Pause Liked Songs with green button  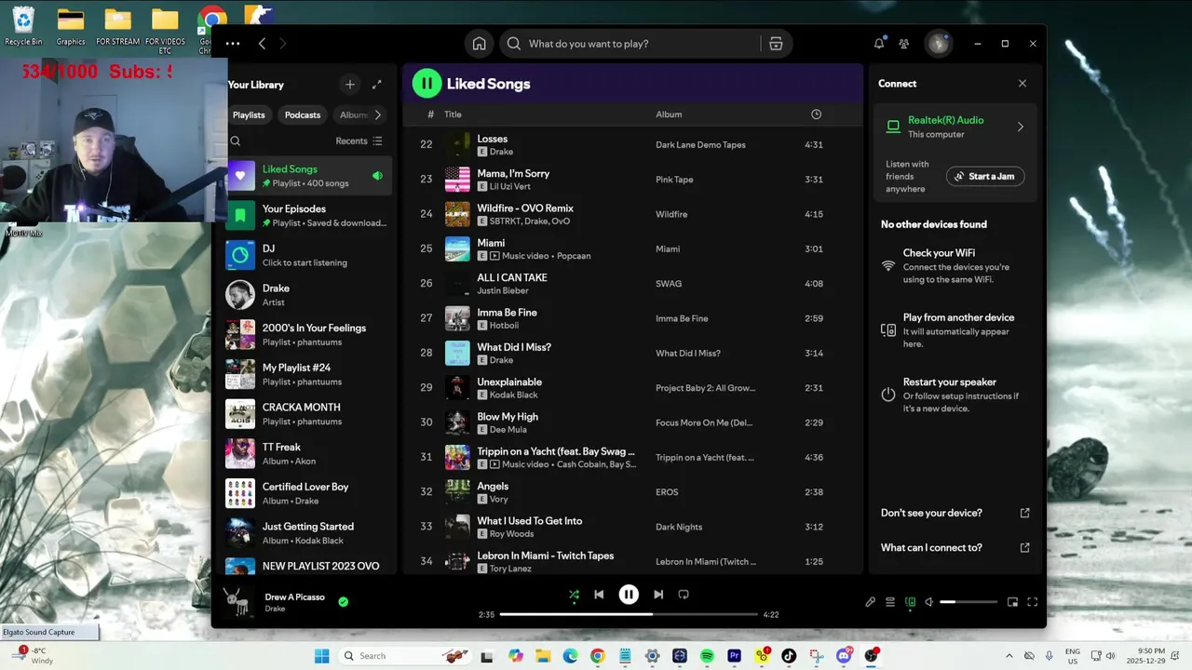427,84
